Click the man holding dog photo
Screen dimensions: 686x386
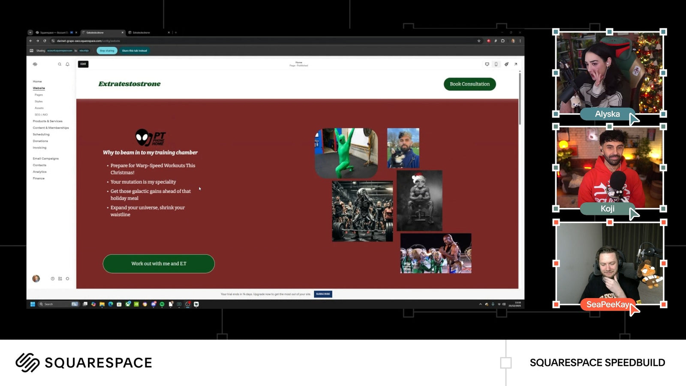(x=403, y=148)
